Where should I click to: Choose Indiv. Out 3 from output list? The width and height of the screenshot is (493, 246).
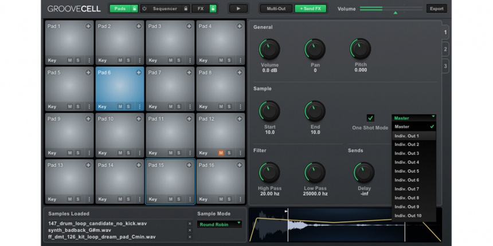(414, 153)
